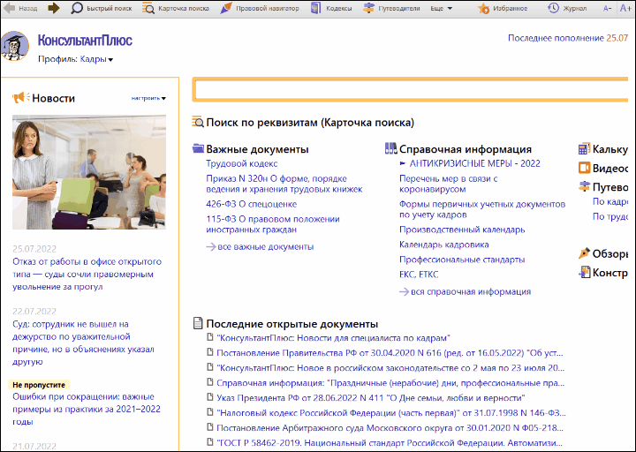Open Профессиональные стандарты link
Viewport: 636px width, 452px height.
click(x=462, y=260)
